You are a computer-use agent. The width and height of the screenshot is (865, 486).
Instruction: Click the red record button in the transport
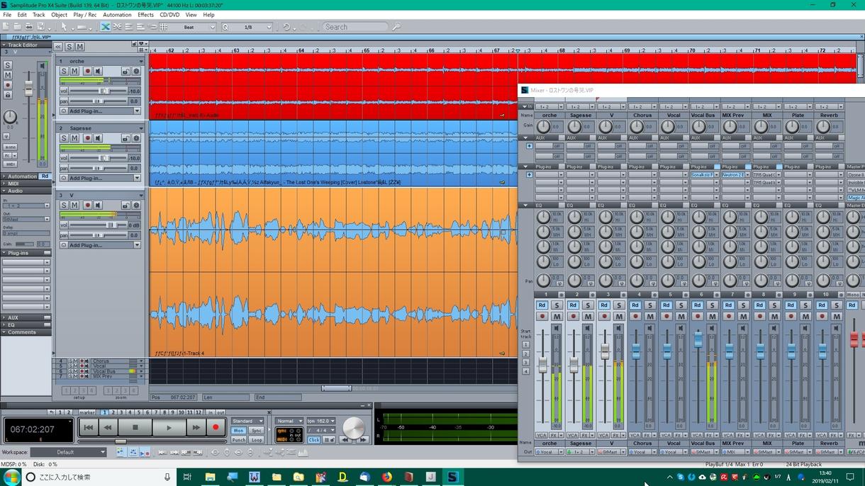click(216, 427)
